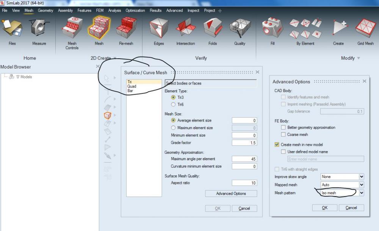
Task: Select the Fill tool icon
Action: (273, 28)
